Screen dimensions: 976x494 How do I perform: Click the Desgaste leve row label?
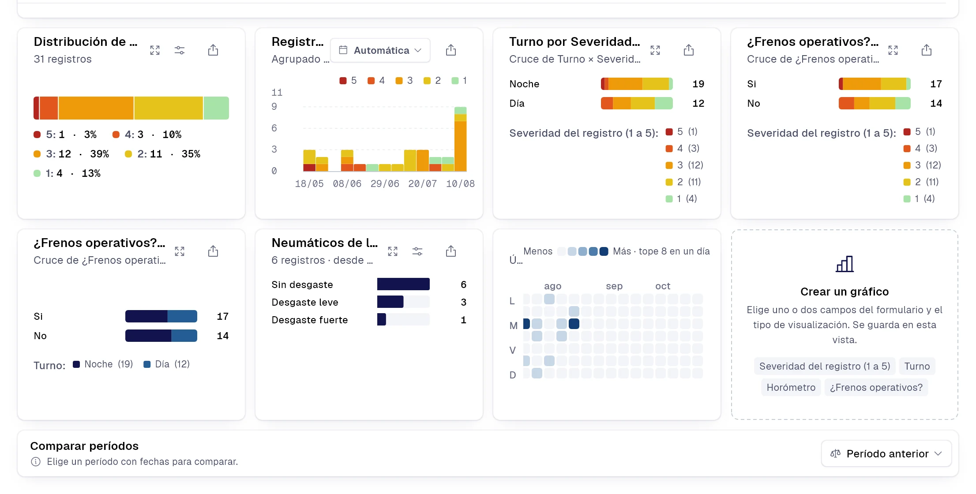click(x=305, y=303)
